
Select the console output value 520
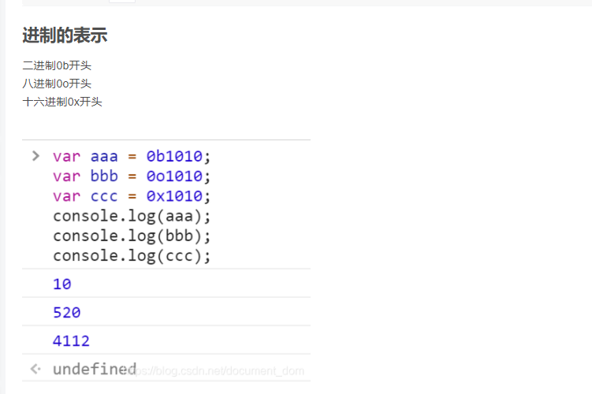click(x=67, y=312)
